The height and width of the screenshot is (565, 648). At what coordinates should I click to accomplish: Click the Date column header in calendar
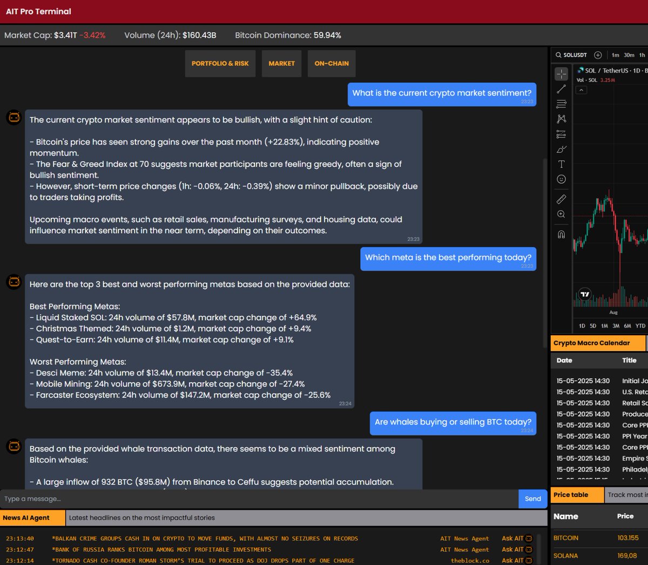click(564, 360)
